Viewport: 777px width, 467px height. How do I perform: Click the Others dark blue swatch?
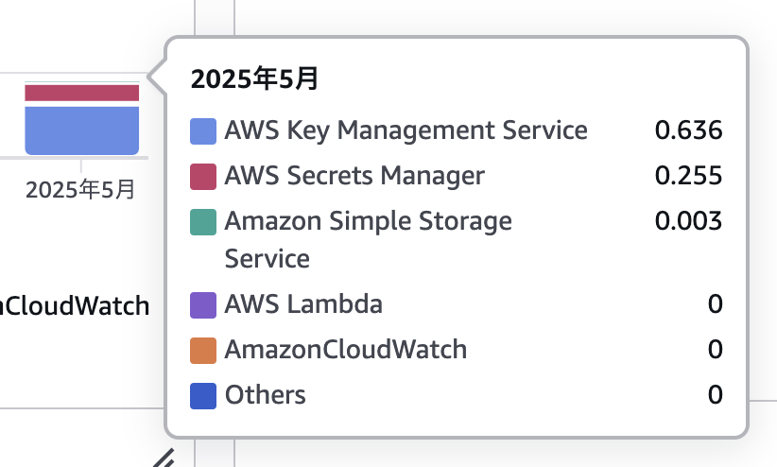pos(203,395)
